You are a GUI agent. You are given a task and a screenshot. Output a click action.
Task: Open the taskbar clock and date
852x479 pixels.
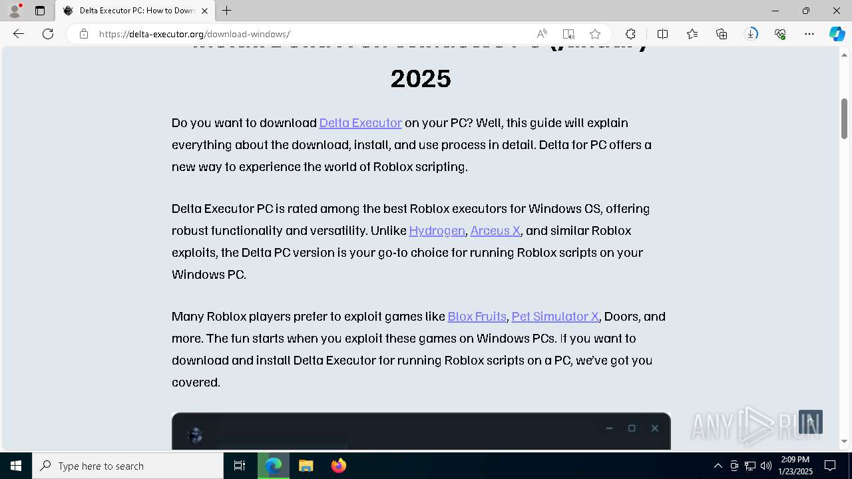tap(795, 466)
